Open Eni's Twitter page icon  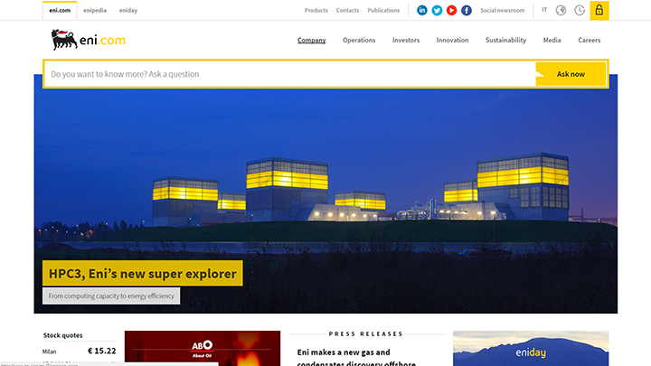(x=437, y=10)
